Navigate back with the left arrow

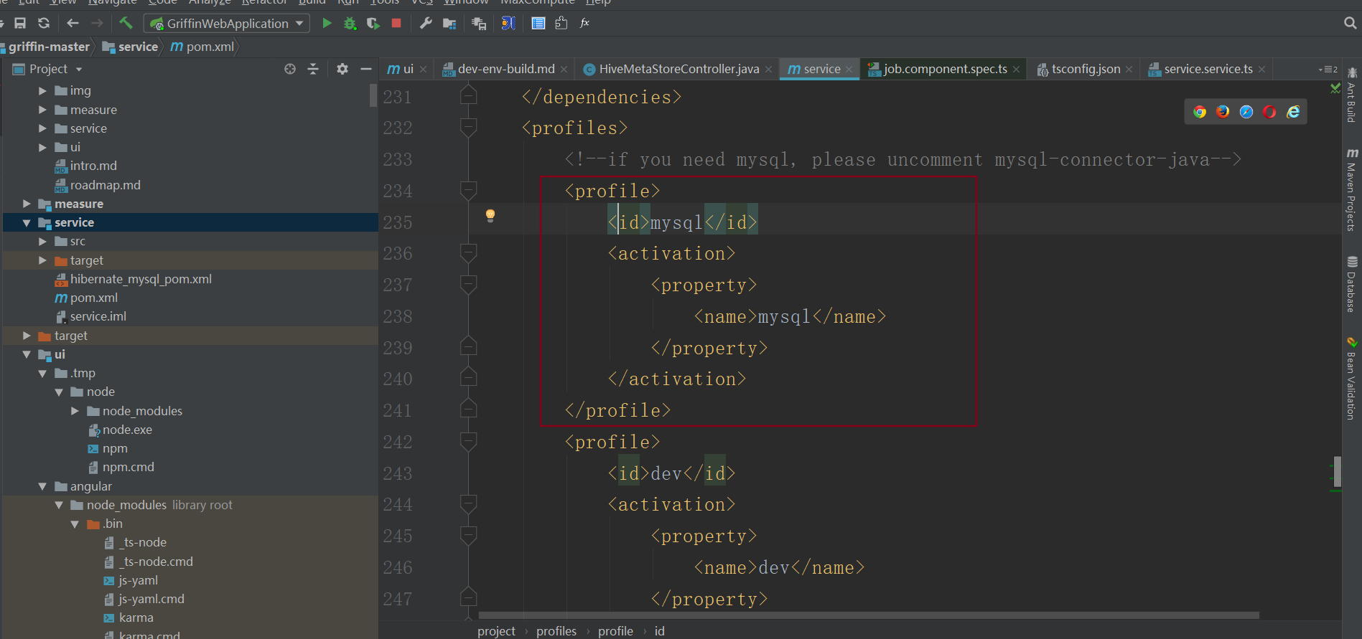tap(73, 23)
